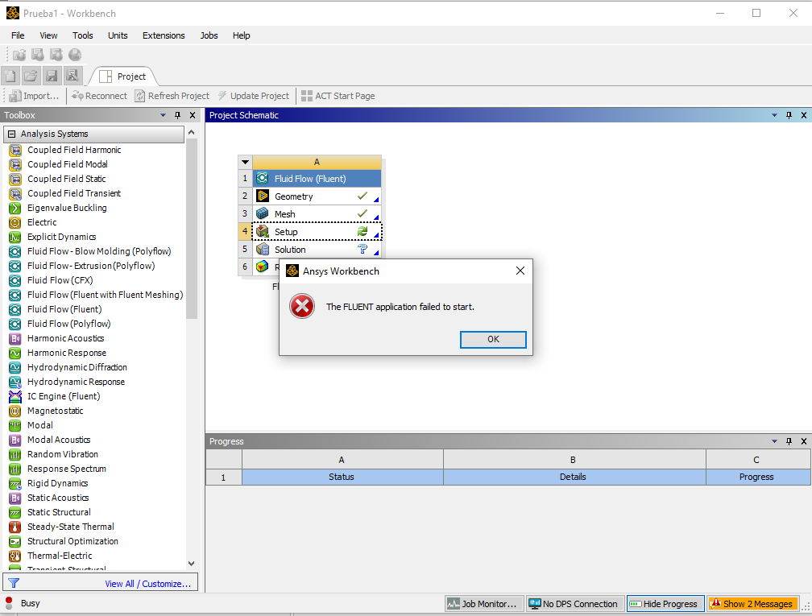Select Fluid Flow (CFX) in Toolbox
Image resolution: width=812 pixels, height=616 pixels.
click(60, 280)
